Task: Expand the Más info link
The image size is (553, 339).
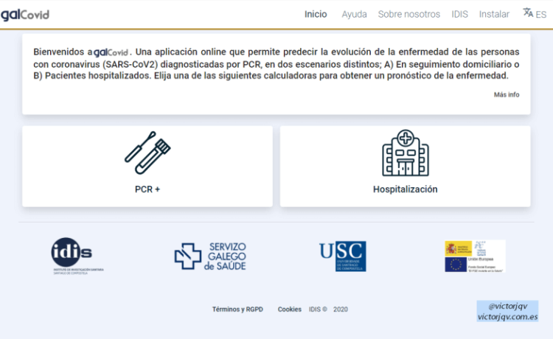Action: pos(507,94)
